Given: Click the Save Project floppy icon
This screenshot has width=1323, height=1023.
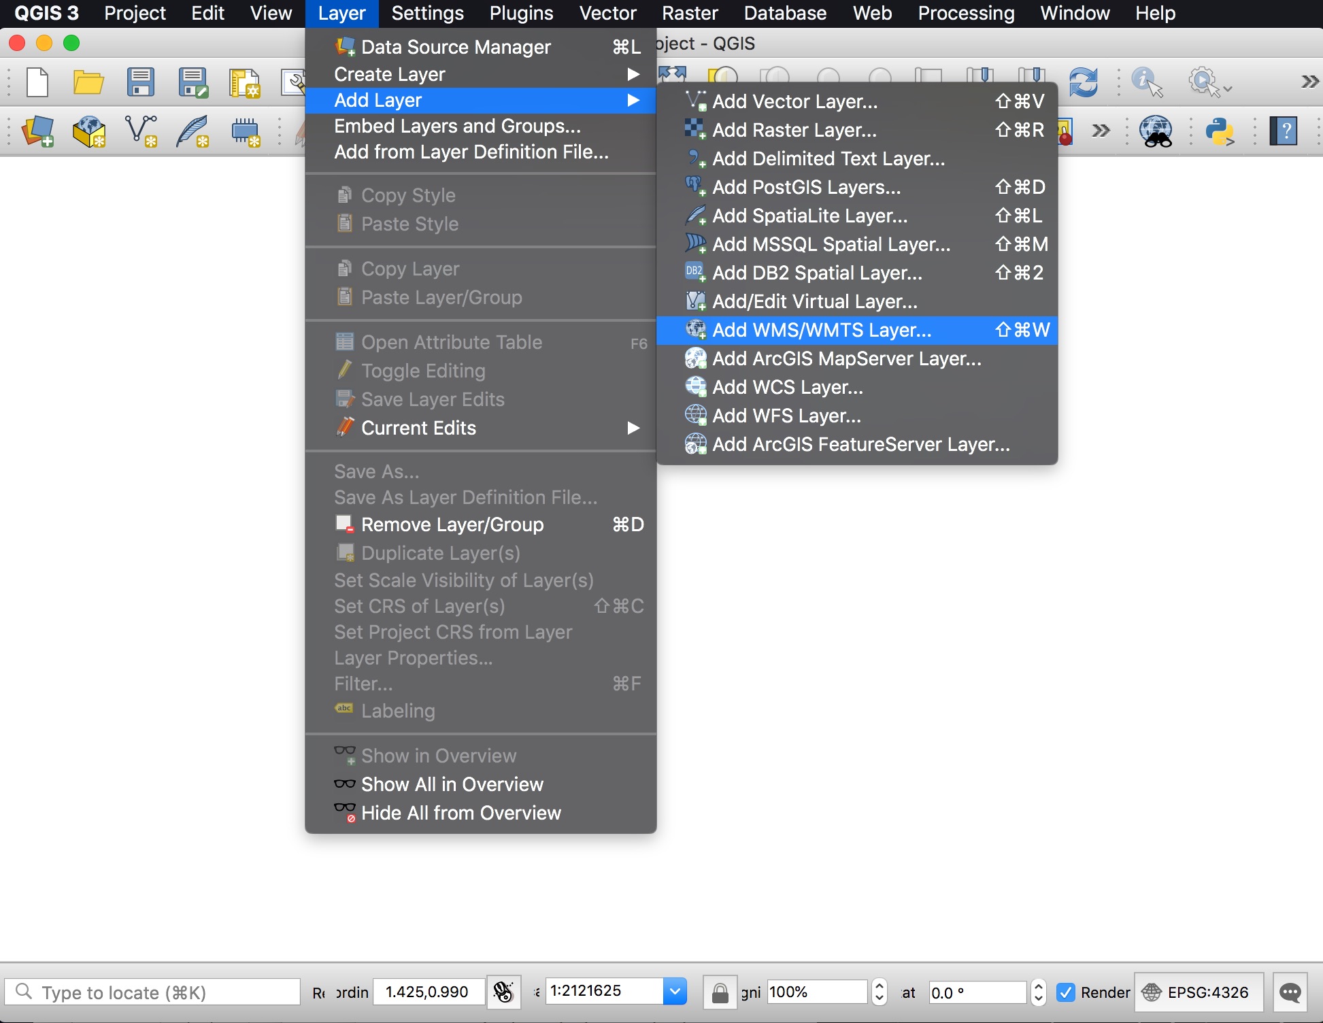Looking at the screenshot, I should pyautogui.click(x=140, y=82).
